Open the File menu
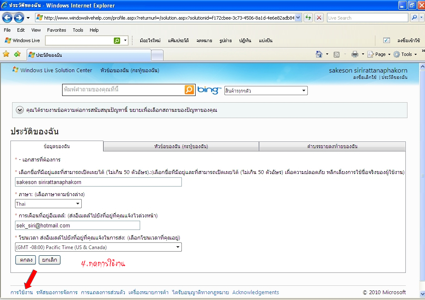The image size is (425, 300). click(x=8, y=30)
